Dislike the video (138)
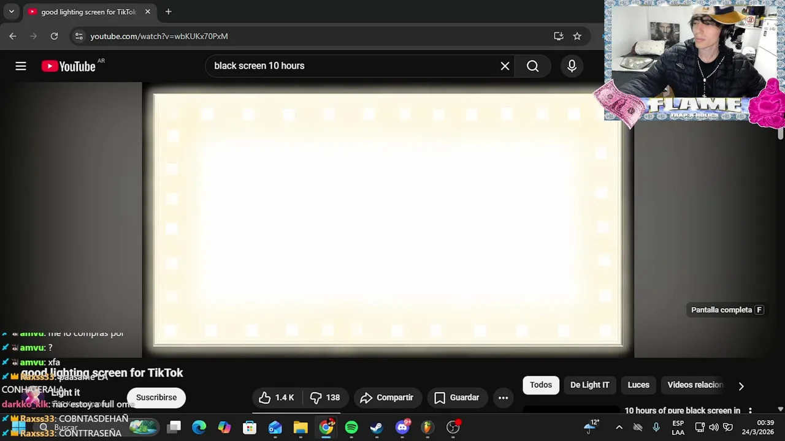Screen dimensions: 785x441 pyautogui.click(x=325, y=398)
